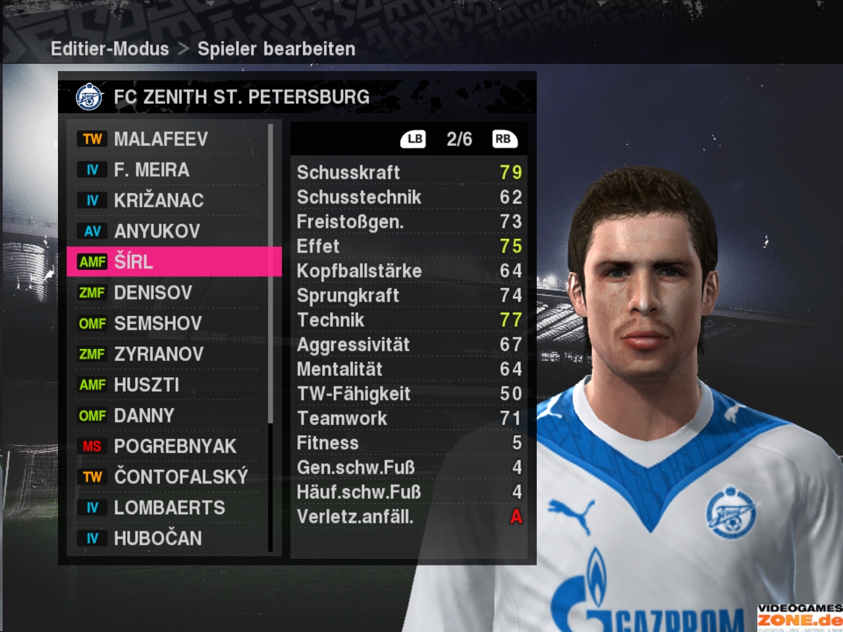The width and height of the screenshot is (843, 632).
Task: Click the LB page-back button icon
Action: pyautogui.click(x=414, y=139)
